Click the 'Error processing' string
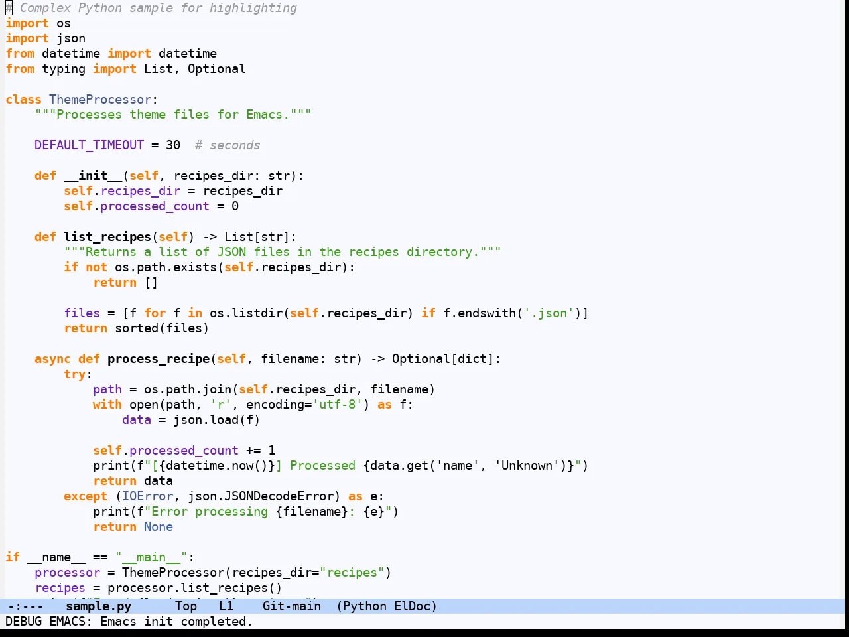The height and width of the screenshot is (637, 849). (x=210, y=512)
